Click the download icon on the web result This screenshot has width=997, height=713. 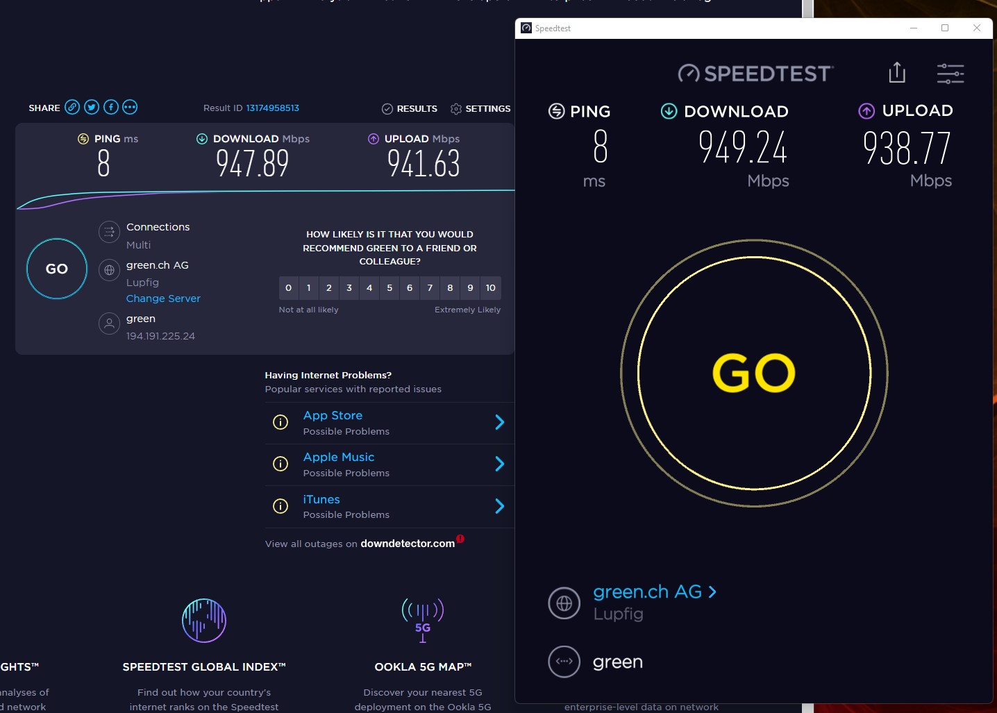click(202, 139)
